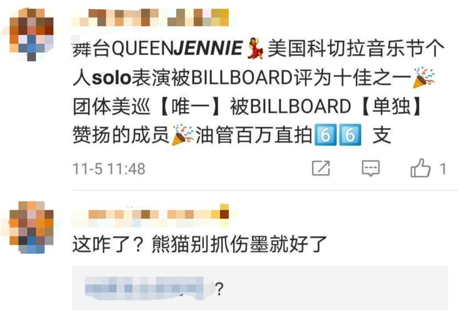
Task: Tap the 【单独】 bracketed text
Action: [x=392, y=106]
